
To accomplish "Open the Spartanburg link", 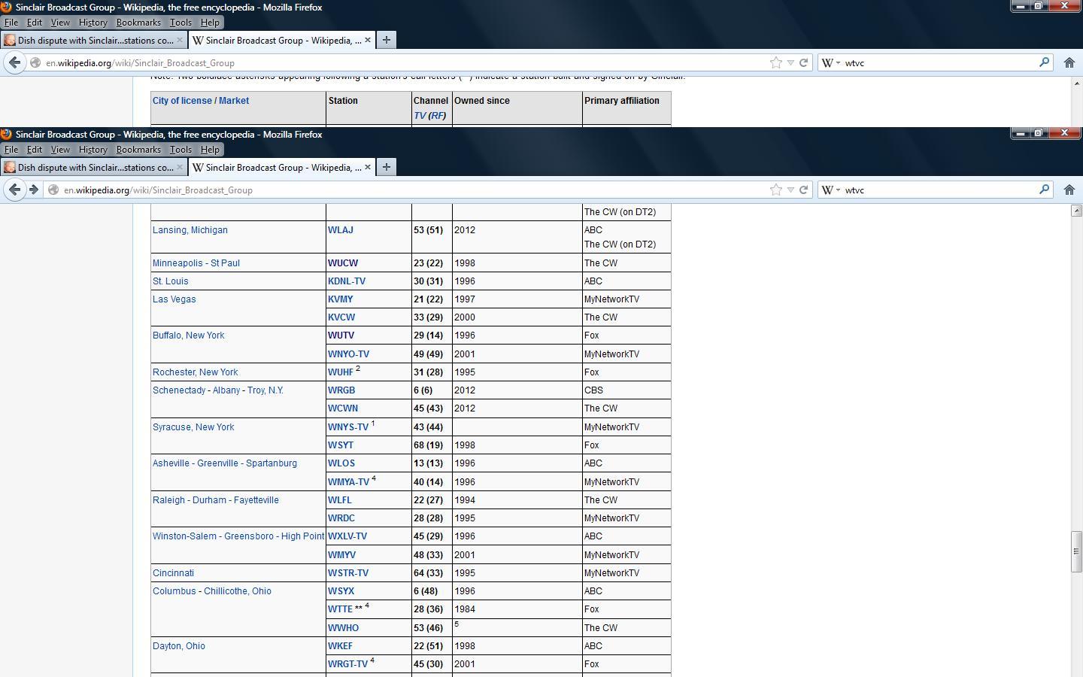I will coord(272,463).
